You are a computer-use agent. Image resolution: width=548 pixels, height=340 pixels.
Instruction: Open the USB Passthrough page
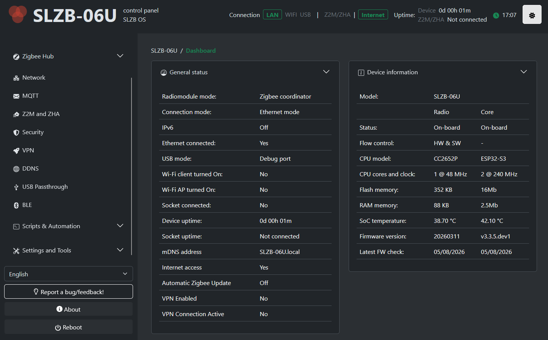click(x=45, y=187)
